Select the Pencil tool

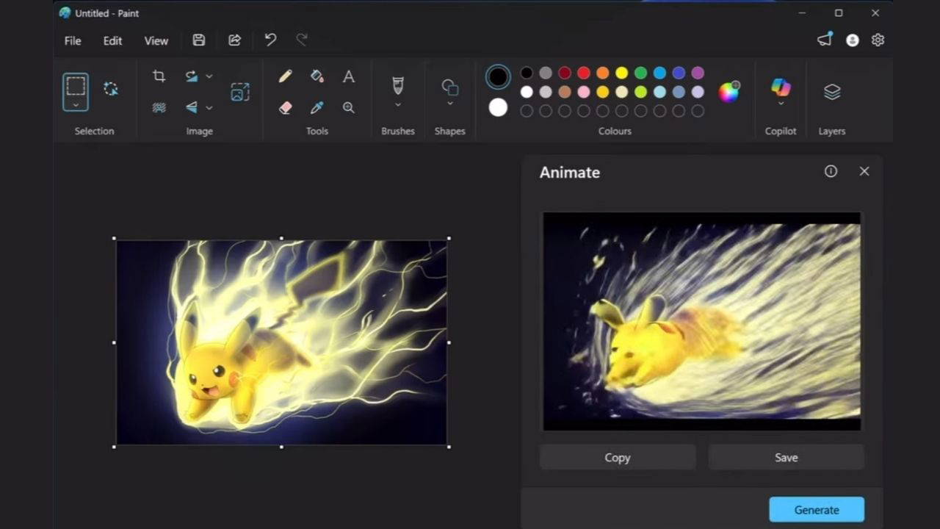click(x=286, y=76)
